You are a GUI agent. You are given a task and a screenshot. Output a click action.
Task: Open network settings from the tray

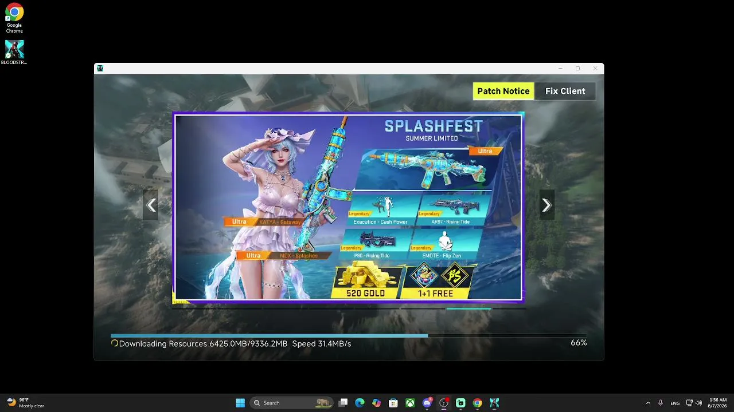coord(690,403)
